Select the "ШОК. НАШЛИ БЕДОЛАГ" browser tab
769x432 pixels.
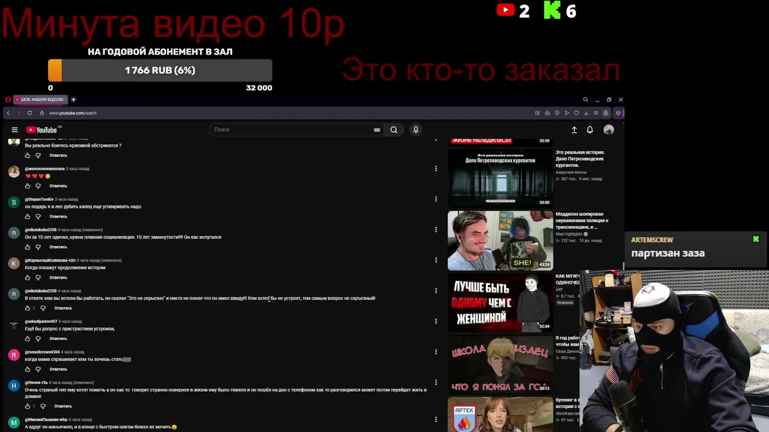pyautogui.click(x=40, y=100)
